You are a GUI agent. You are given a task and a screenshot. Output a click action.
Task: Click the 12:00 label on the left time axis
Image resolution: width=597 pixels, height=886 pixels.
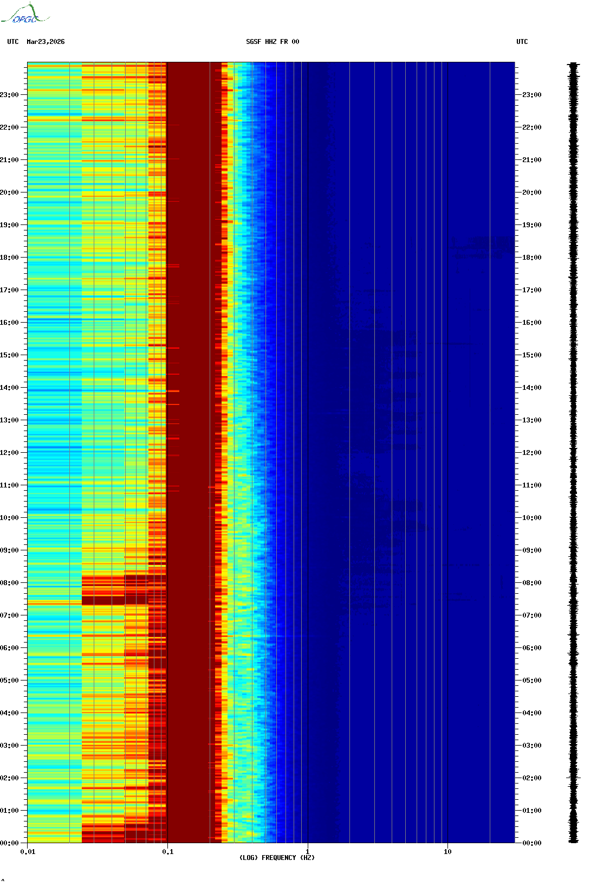(x=9, y=453)
